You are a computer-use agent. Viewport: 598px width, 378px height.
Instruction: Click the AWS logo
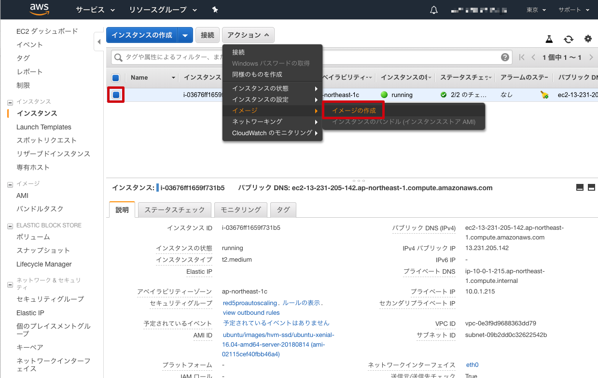tap(40, 9)
